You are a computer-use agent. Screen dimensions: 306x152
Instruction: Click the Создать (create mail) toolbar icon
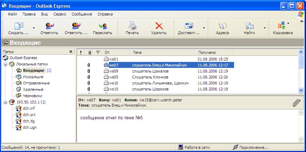tap(19, 26)
